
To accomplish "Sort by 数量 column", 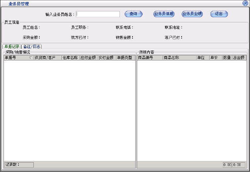I will (227, 58).
